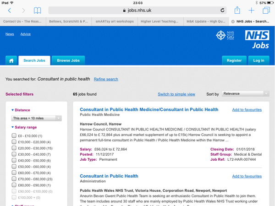Go to home via house icon
Viewport: 275px width, 206px height.
[x=11, y=60]
